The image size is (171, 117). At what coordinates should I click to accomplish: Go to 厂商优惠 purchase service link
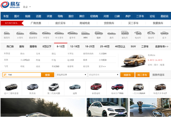(x=36, y=23)
